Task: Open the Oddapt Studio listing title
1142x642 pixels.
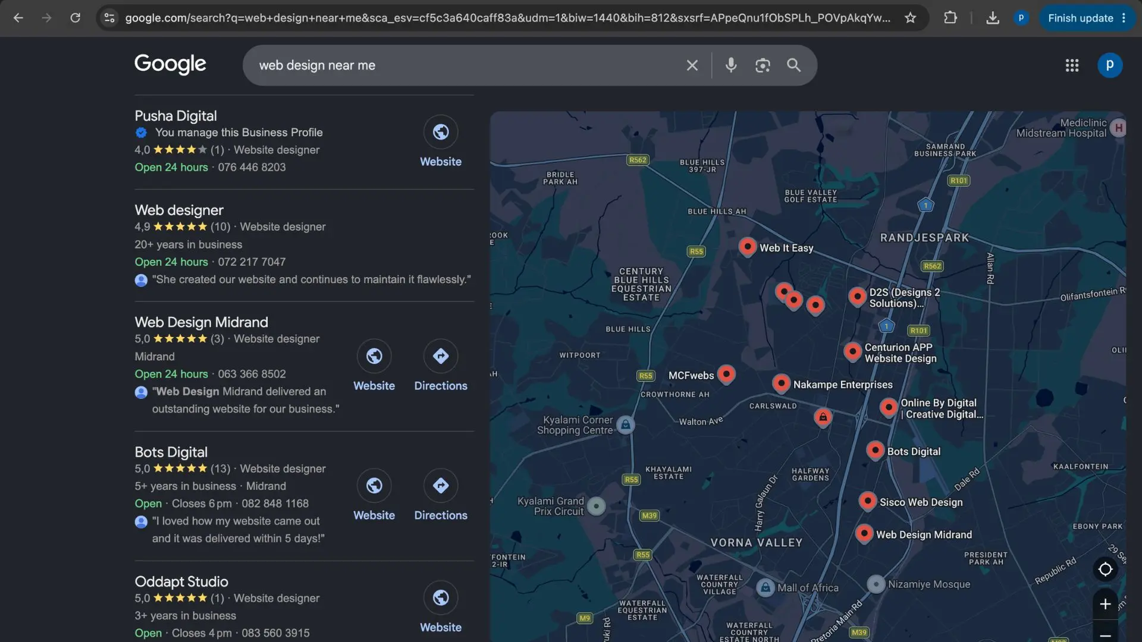Action: (181, 582)
